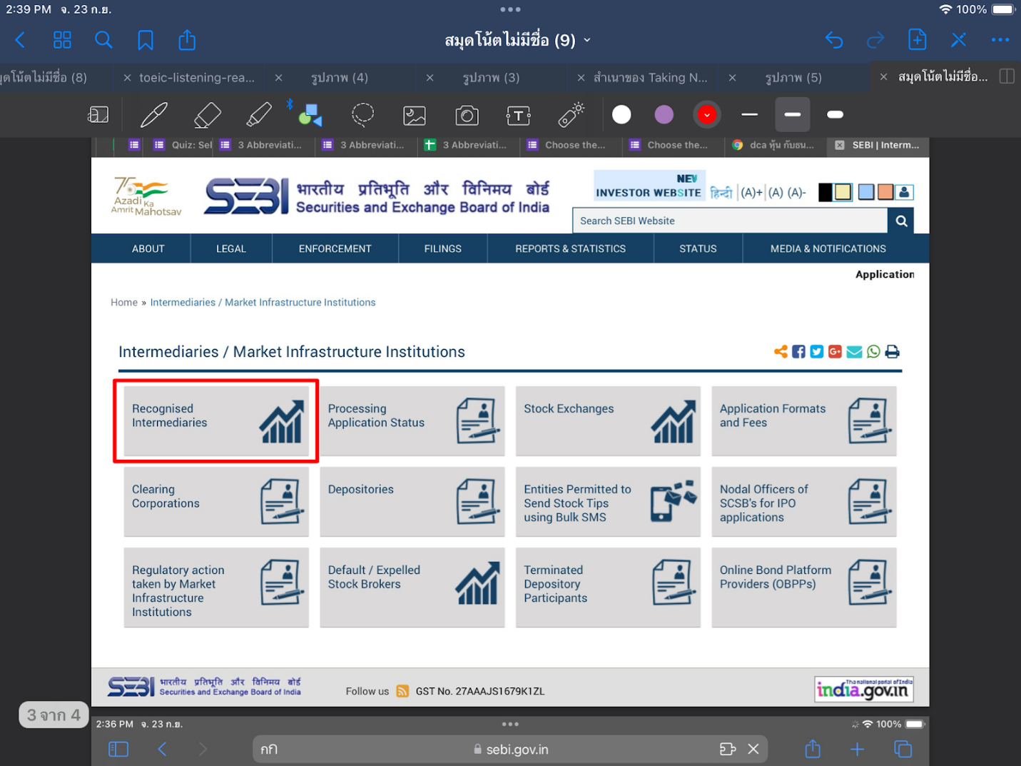Toggle split view at tab bar end
The image size is (1021, 766).
[1007, 76]
